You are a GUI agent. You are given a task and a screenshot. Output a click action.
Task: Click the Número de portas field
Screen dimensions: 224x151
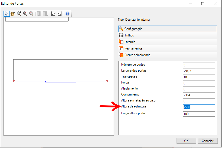pos(199,65)
